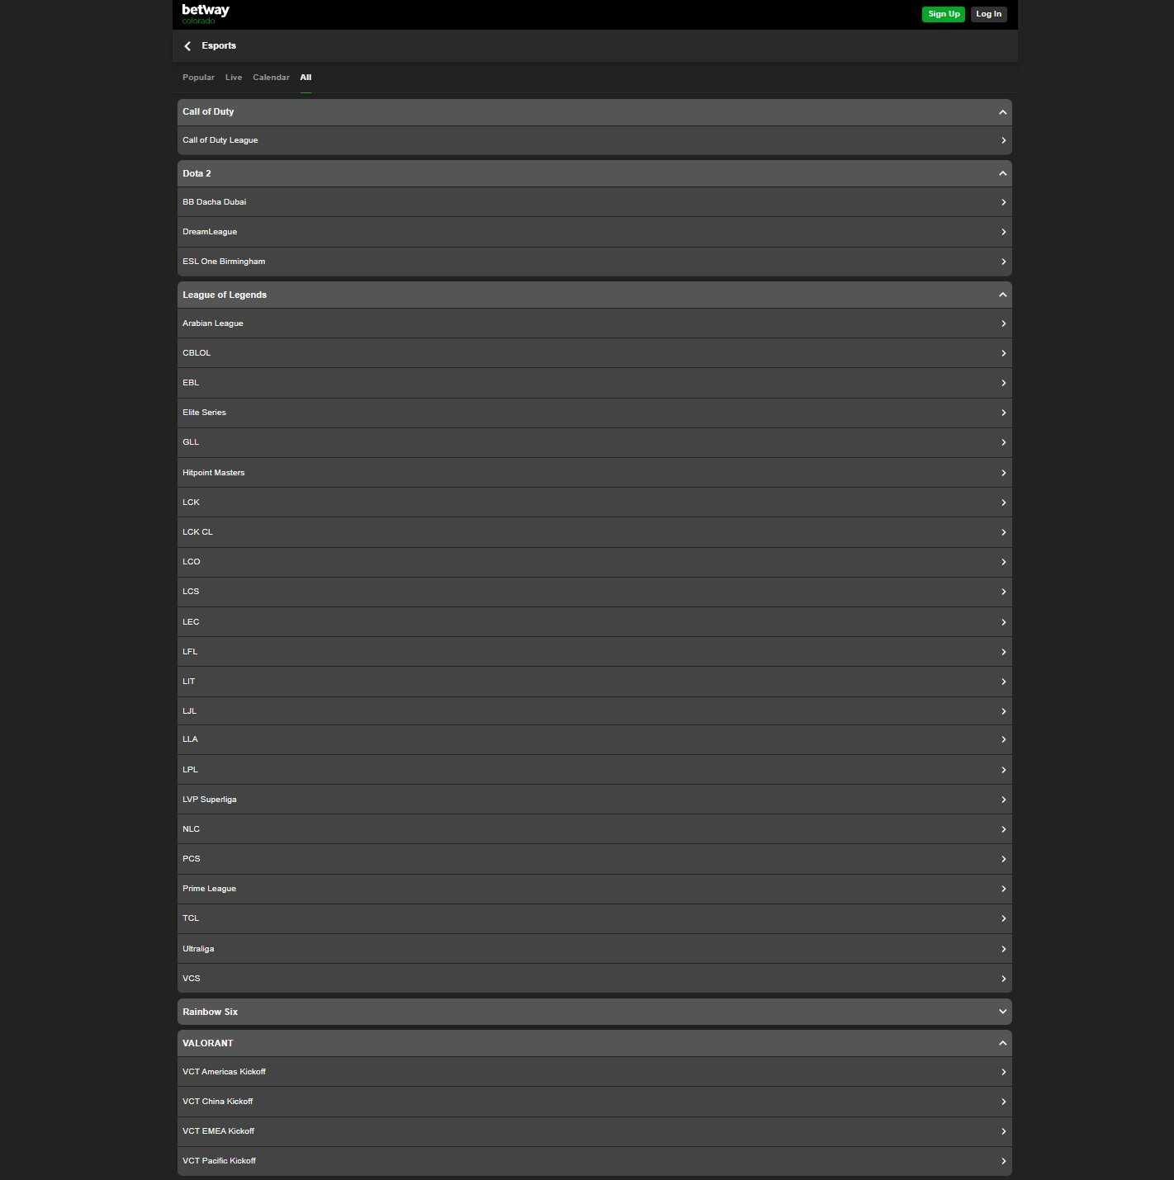This screenshot has width=1174, height=1180.
Task: Click the chevron on NLC row
Action: pos(1003,829)
